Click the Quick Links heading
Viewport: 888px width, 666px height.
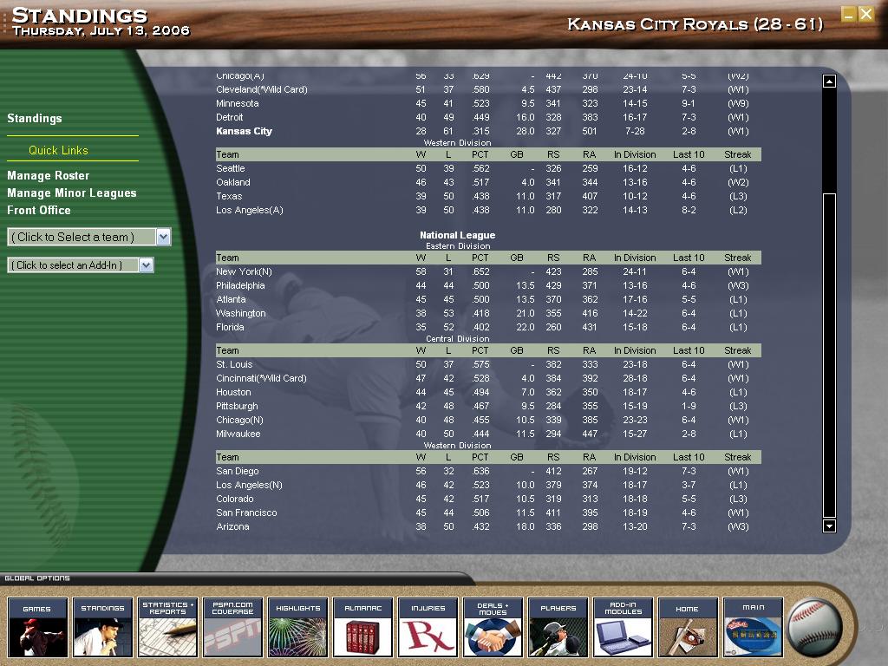[58, 150]
